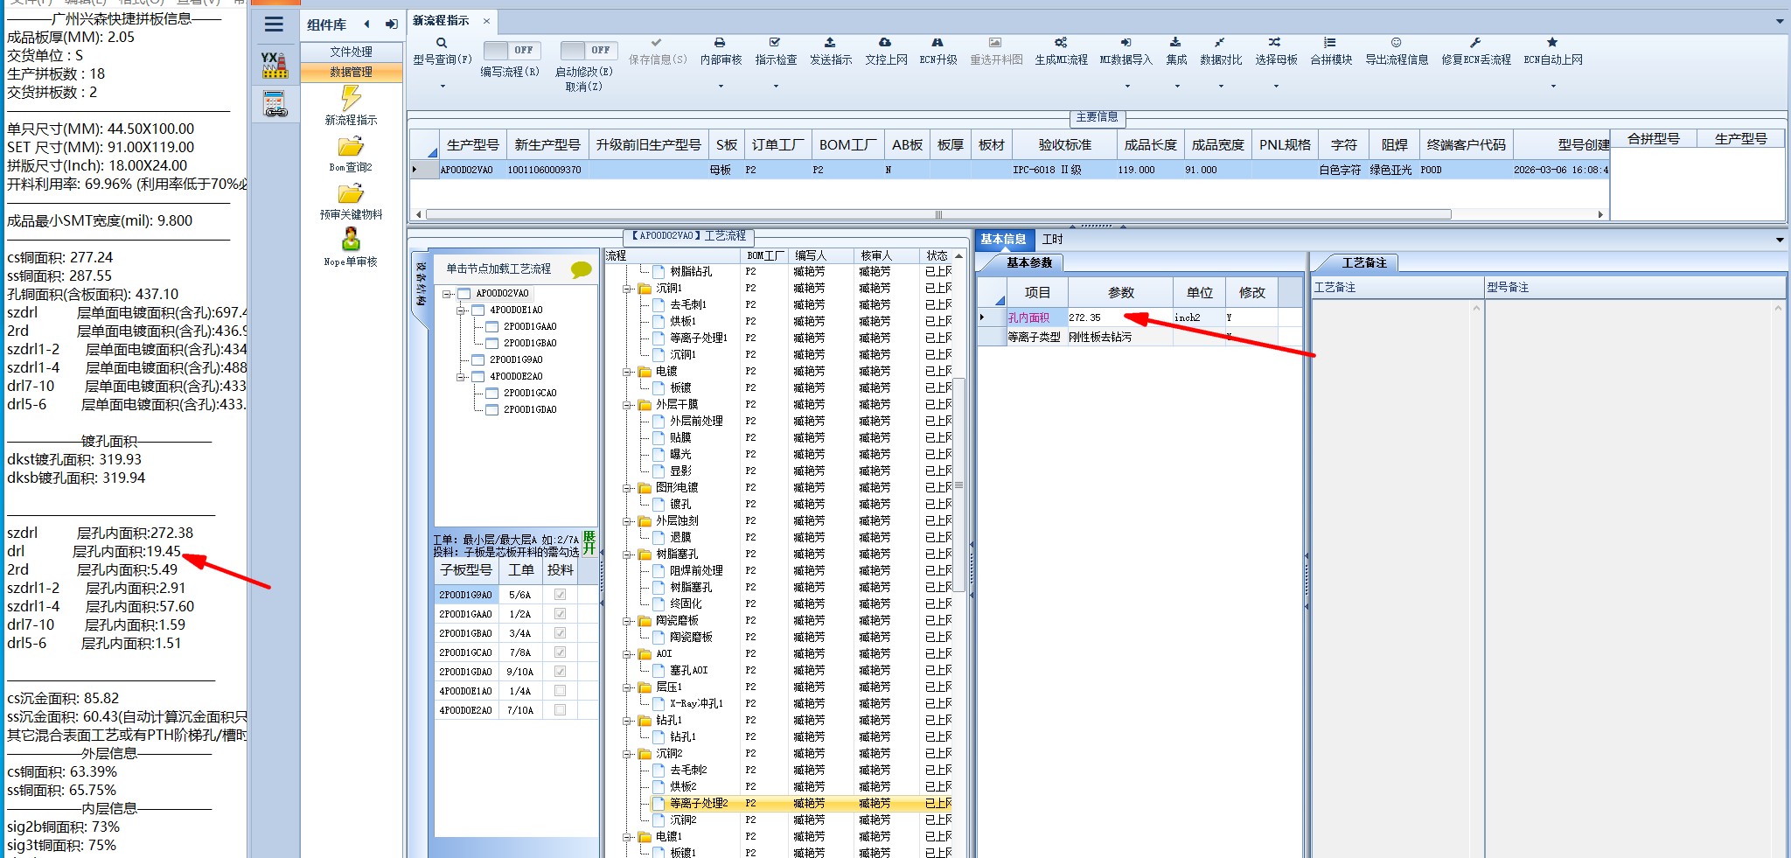1791x858 pixels.
Task: Close the 新流程指示 tab
Action: pos(486,20)
